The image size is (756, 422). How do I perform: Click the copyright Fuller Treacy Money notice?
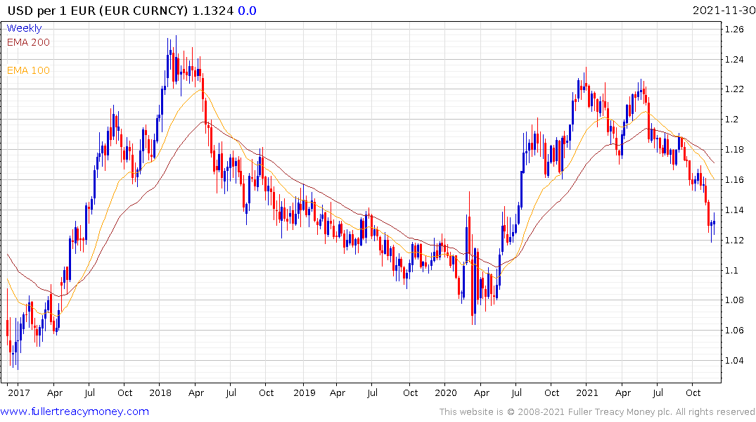[597, 412]
